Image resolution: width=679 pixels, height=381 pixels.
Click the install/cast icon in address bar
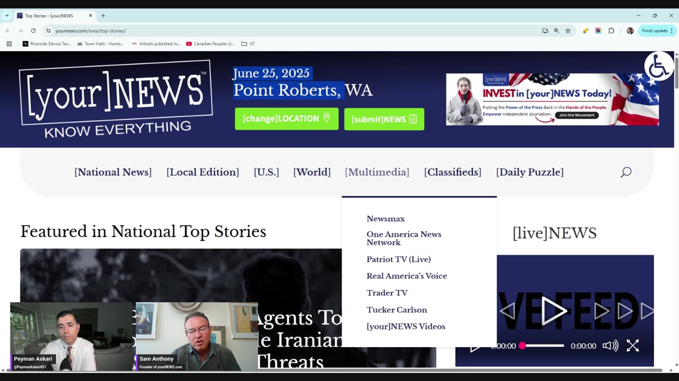point(545,31)
